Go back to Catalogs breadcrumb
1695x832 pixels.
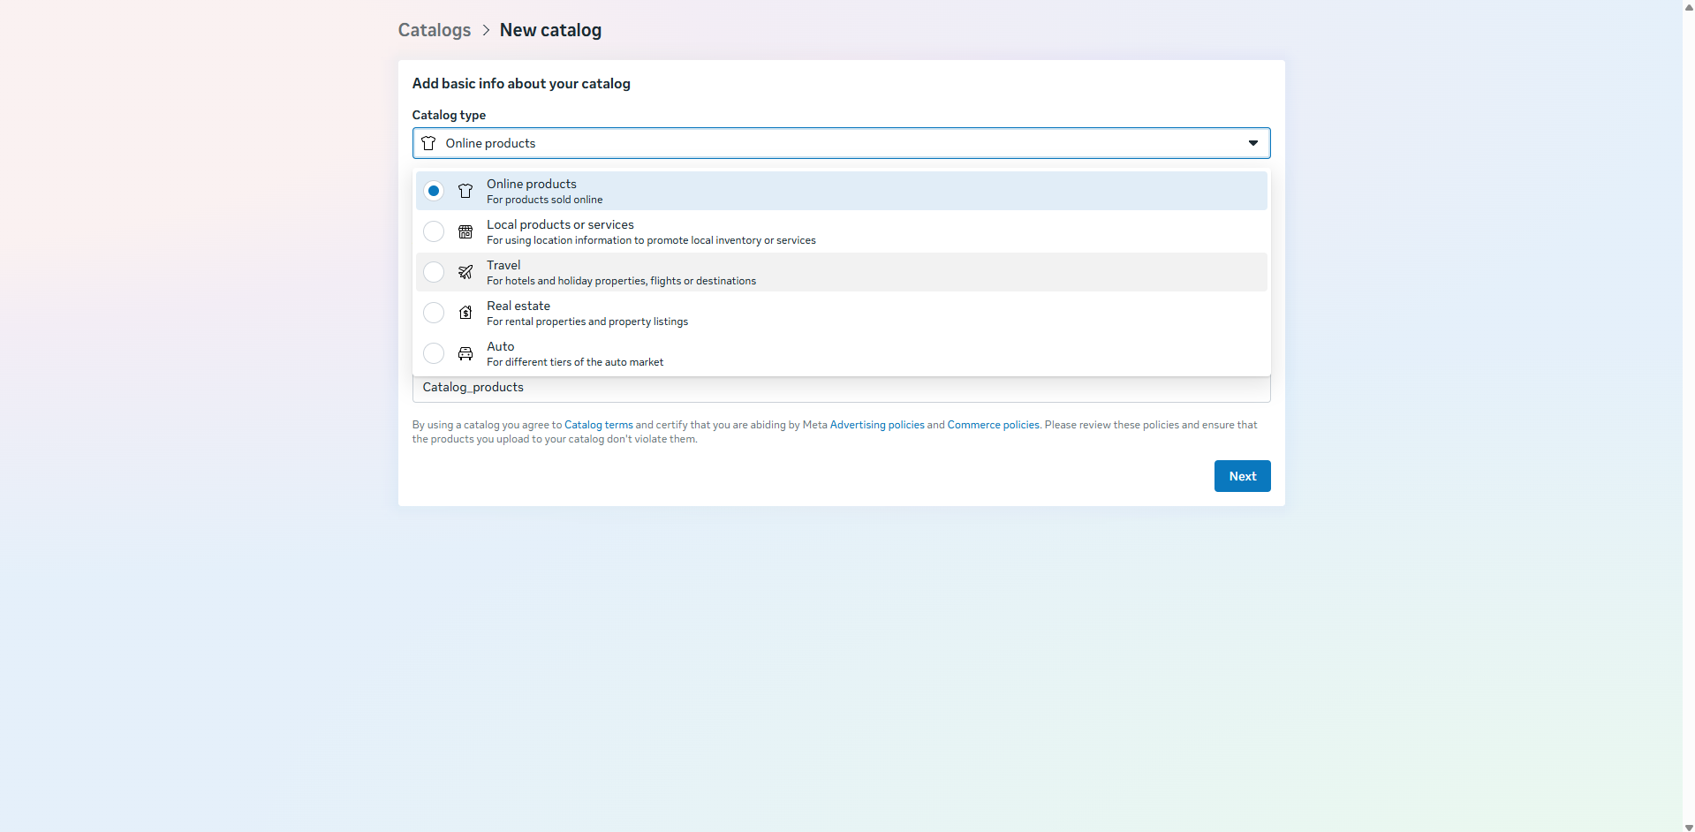pos(435,30)
